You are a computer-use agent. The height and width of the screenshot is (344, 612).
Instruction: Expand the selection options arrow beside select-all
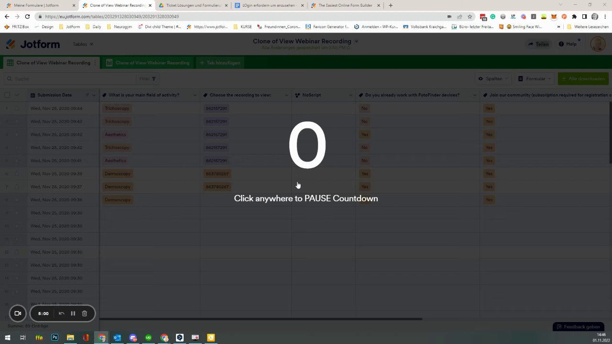pyautogui.click(x=17, y=95)
